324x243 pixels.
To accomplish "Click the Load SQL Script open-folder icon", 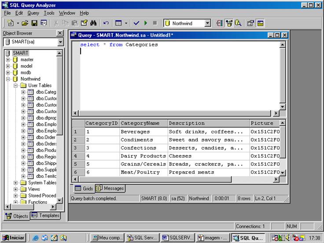I will pyautogui.click(x=25, y=23).
